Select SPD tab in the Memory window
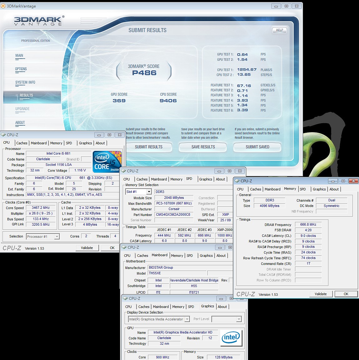 point(303,189)
